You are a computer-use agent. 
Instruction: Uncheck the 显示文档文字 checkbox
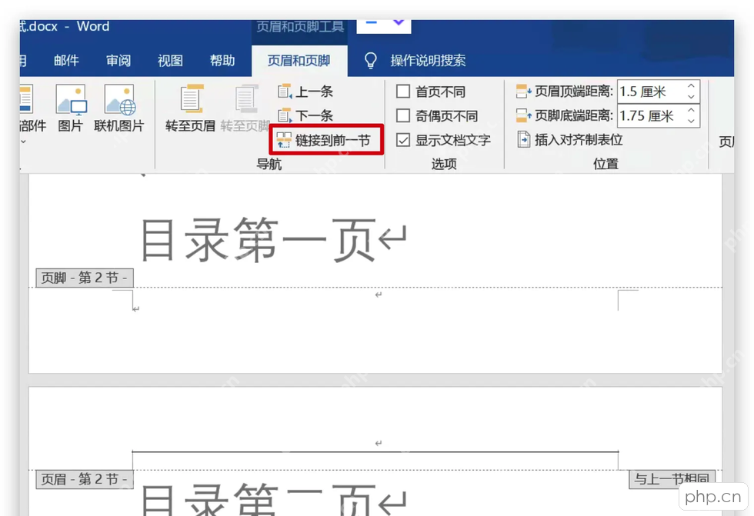click(403, 140)
